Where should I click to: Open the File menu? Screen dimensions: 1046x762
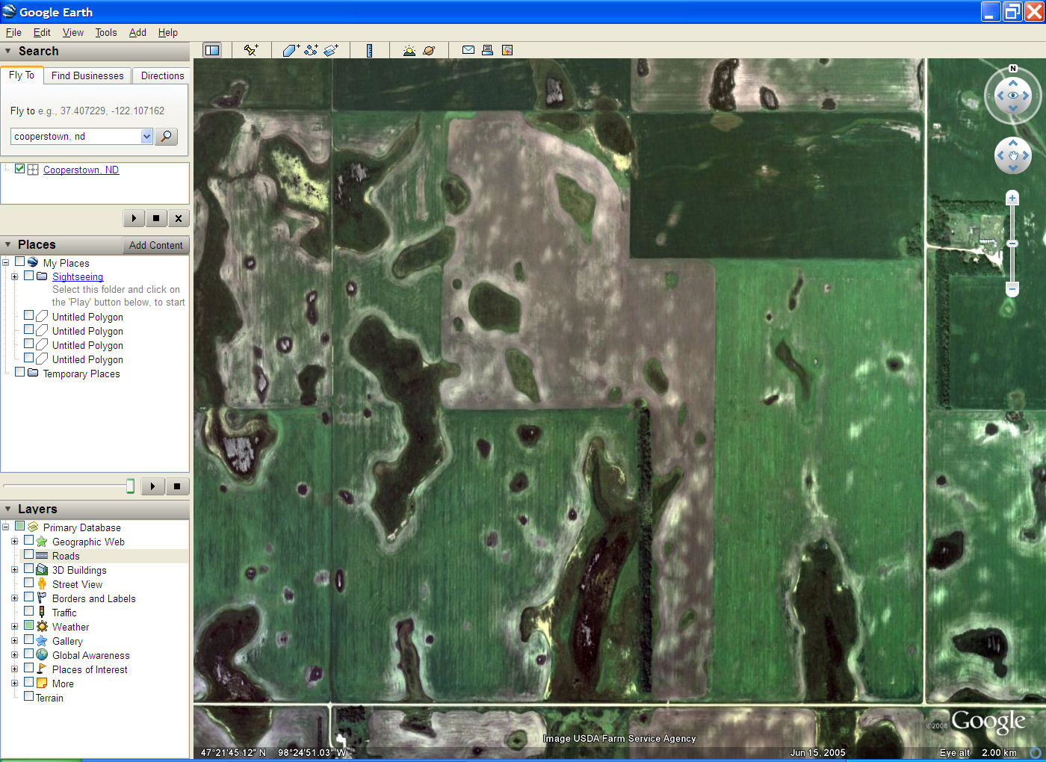[13, 32]
